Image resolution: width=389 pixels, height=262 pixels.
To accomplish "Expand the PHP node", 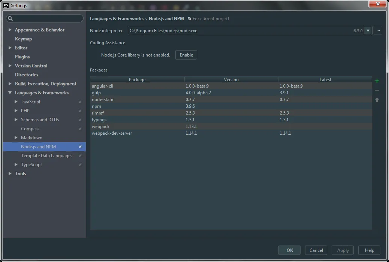I will click(x=16, y=110).
